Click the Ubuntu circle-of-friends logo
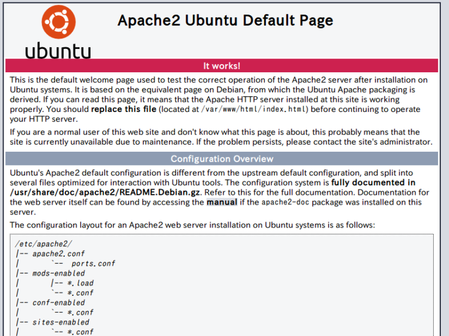Image resolution: width=449 pixels, height=336 pixels. (58, 22)
